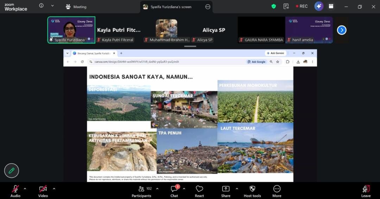Click slide title INDONESIA SANGAT KAYA, NAMUN...

(x=141, y=77)
